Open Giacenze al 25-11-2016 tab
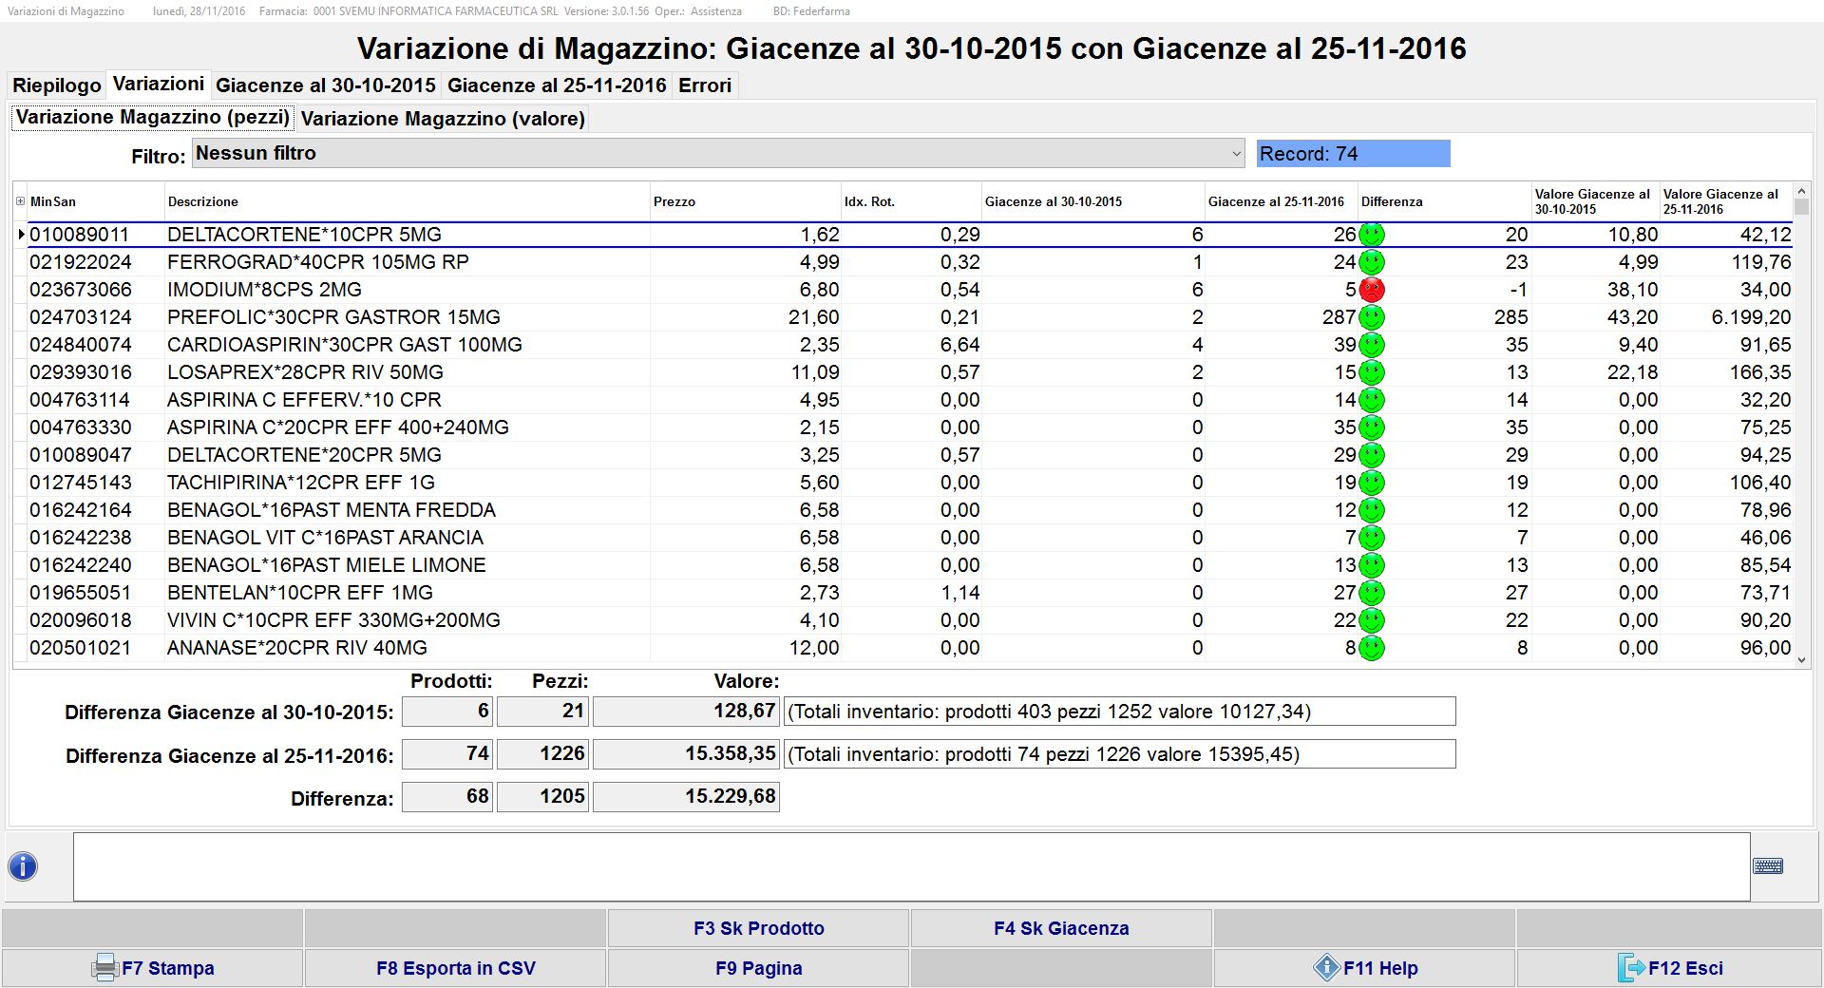The width and height of the screenshot is (1824, 988). click(x=557, y=85)
